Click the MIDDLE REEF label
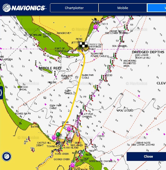 point(50,68)
